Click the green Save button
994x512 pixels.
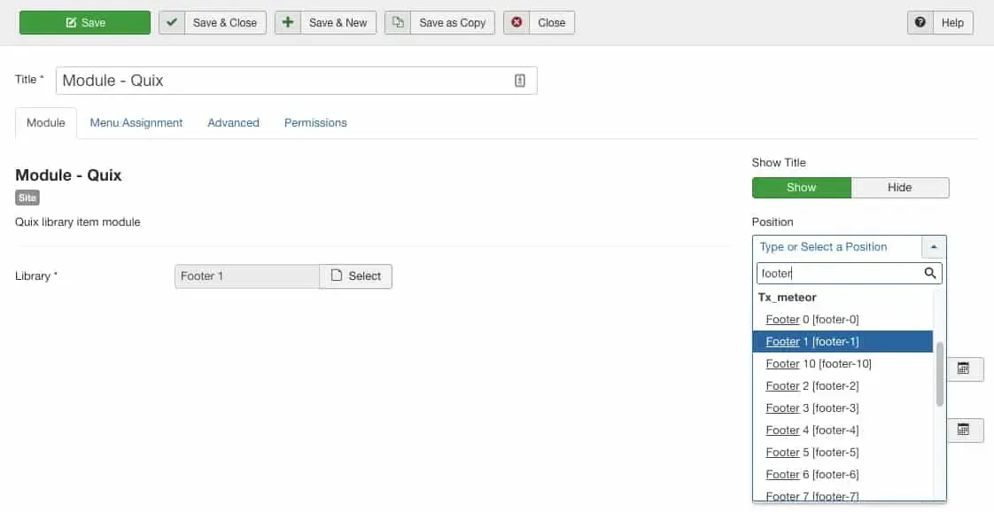pos(85,23)
